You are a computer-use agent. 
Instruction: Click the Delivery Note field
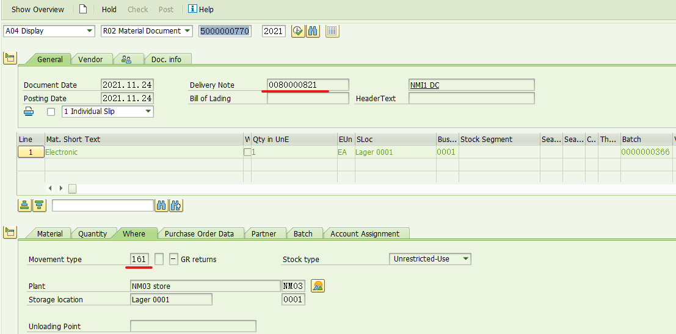point(308,85)
